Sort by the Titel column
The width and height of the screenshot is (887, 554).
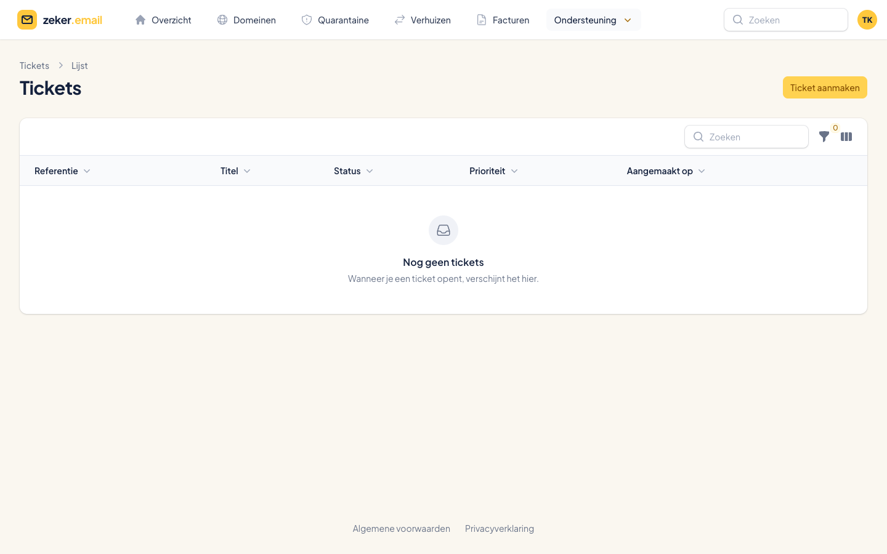[x=235, y=171]
